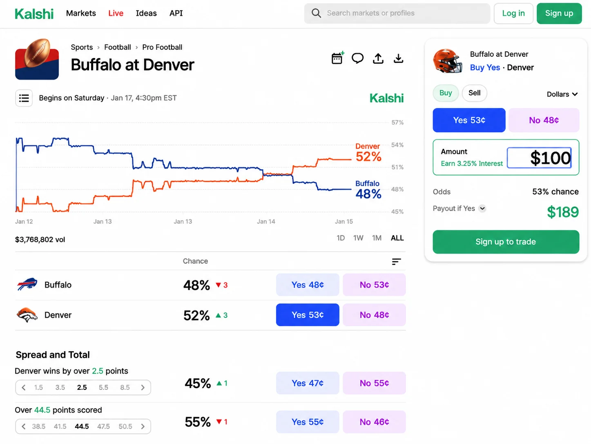Select 8.5 spread option
The height and width of the screenshot is (444, 591).
tap(125, 388)
